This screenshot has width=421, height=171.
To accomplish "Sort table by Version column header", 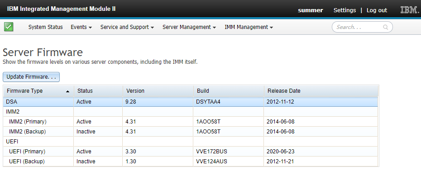I will pos(158,91).
